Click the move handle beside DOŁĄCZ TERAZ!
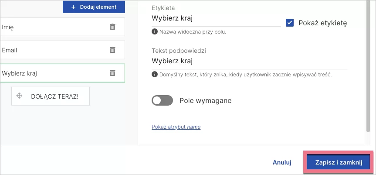 [19, 96]
